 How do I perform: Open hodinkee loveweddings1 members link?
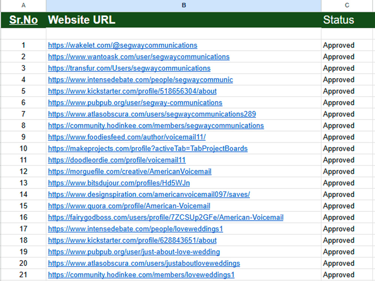(141, 275)
